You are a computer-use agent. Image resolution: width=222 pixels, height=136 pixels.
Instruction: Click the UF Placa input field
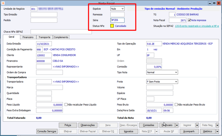click(150, 99)
